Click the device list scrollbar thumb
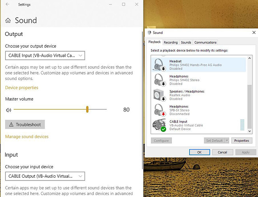The height and width of the screenshot is (197, 258). tap(249, 107)
